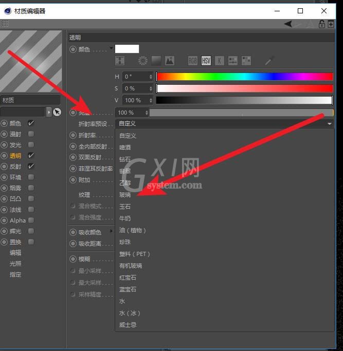Disable the 透明 channel checkbox
This screenshot has width=343, height=351.
coord(31,155)
